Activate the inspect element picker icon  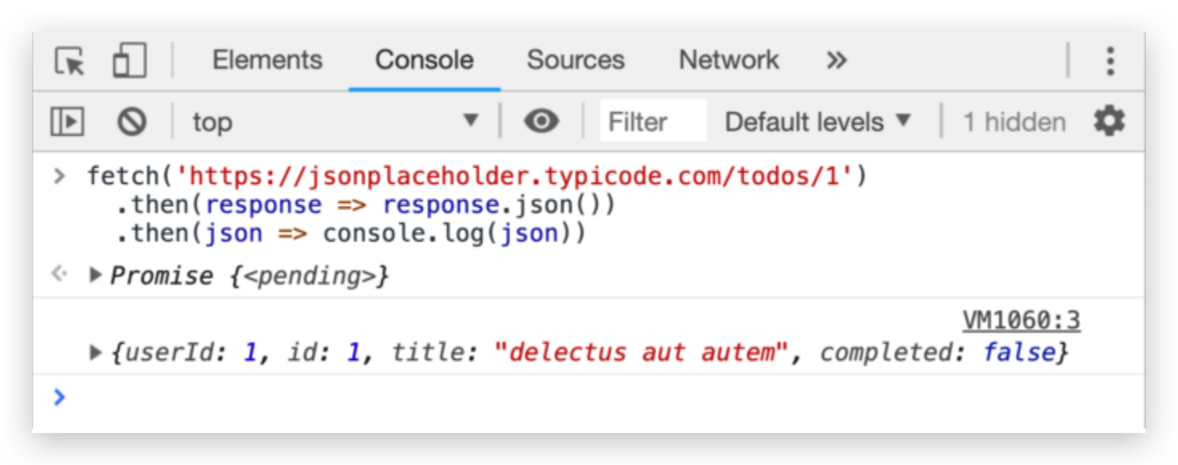pos(70,61)
